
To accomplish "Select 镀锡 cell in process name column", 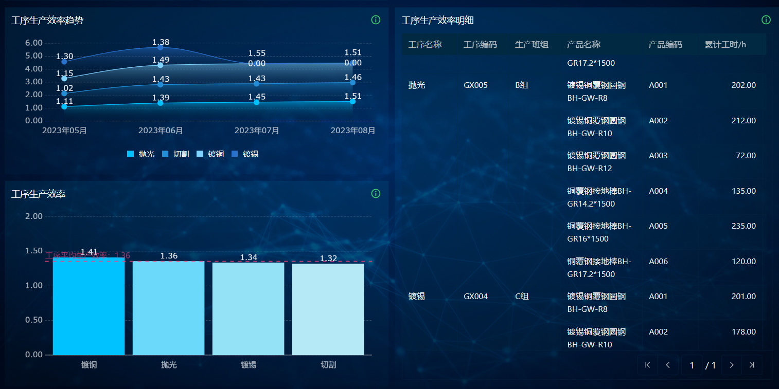I will (x=417, y=297).
